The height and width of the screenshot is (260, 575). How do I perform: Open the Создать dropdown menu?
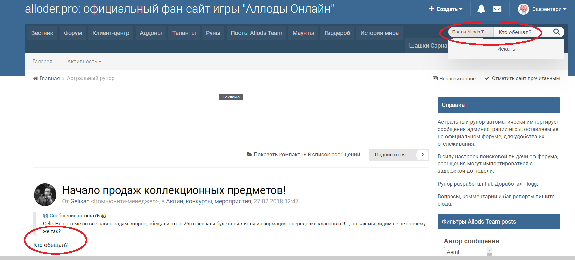coord(446,9)
